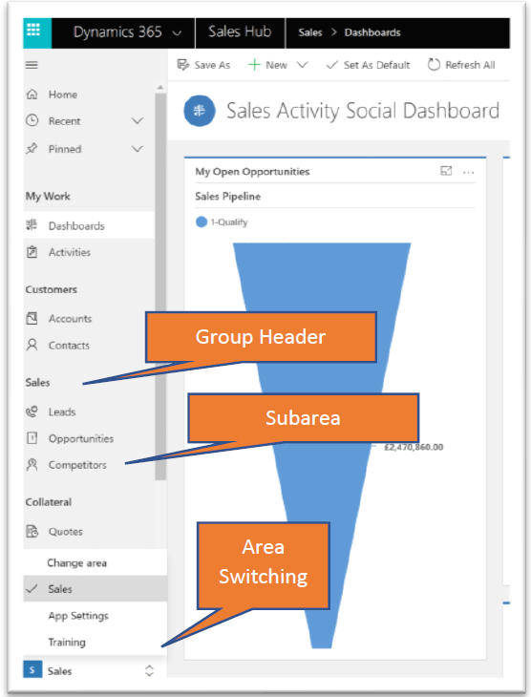The height and width of the screenshot is (697, 531).
Task: Click Set As Default button
Action: (369, 65)
